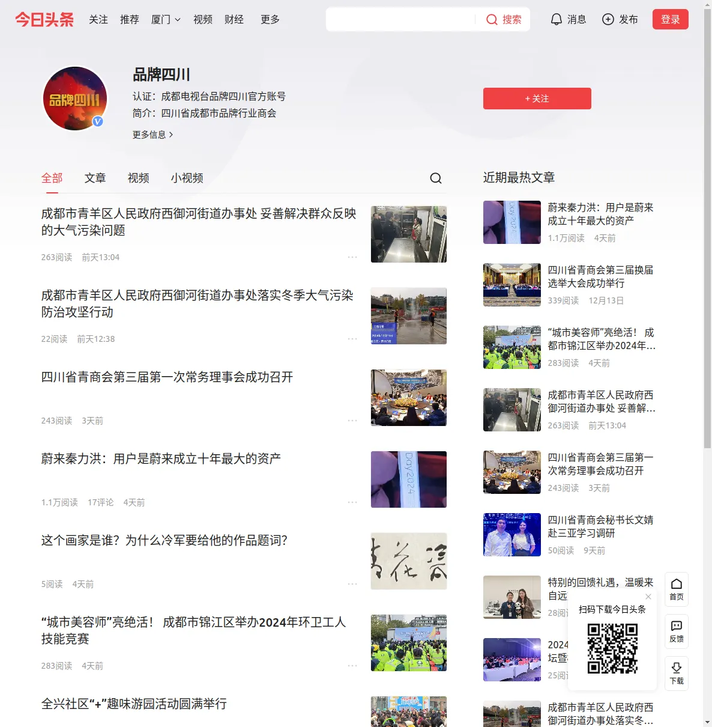The height and width of the screenshot is (727, 712).
Task: Open sidebar article 第三届第一次常务理事会成功召开
Action: [600, 464]
